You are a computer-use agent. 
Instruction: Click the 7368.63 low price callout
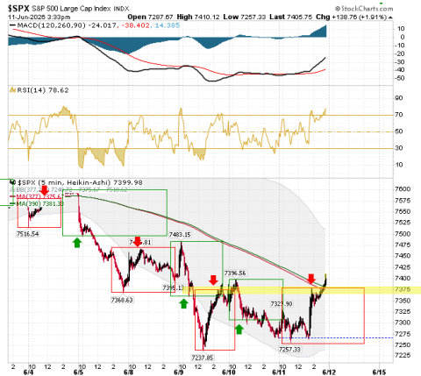(x=122, y=300)
